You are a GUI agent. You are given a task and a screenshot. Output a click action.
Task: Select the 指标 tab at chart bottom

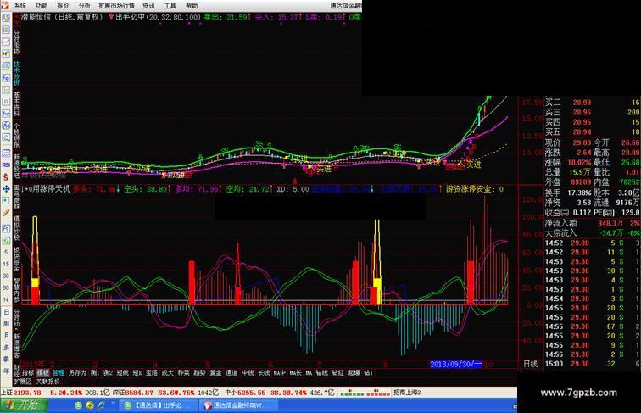click(28, 373)
